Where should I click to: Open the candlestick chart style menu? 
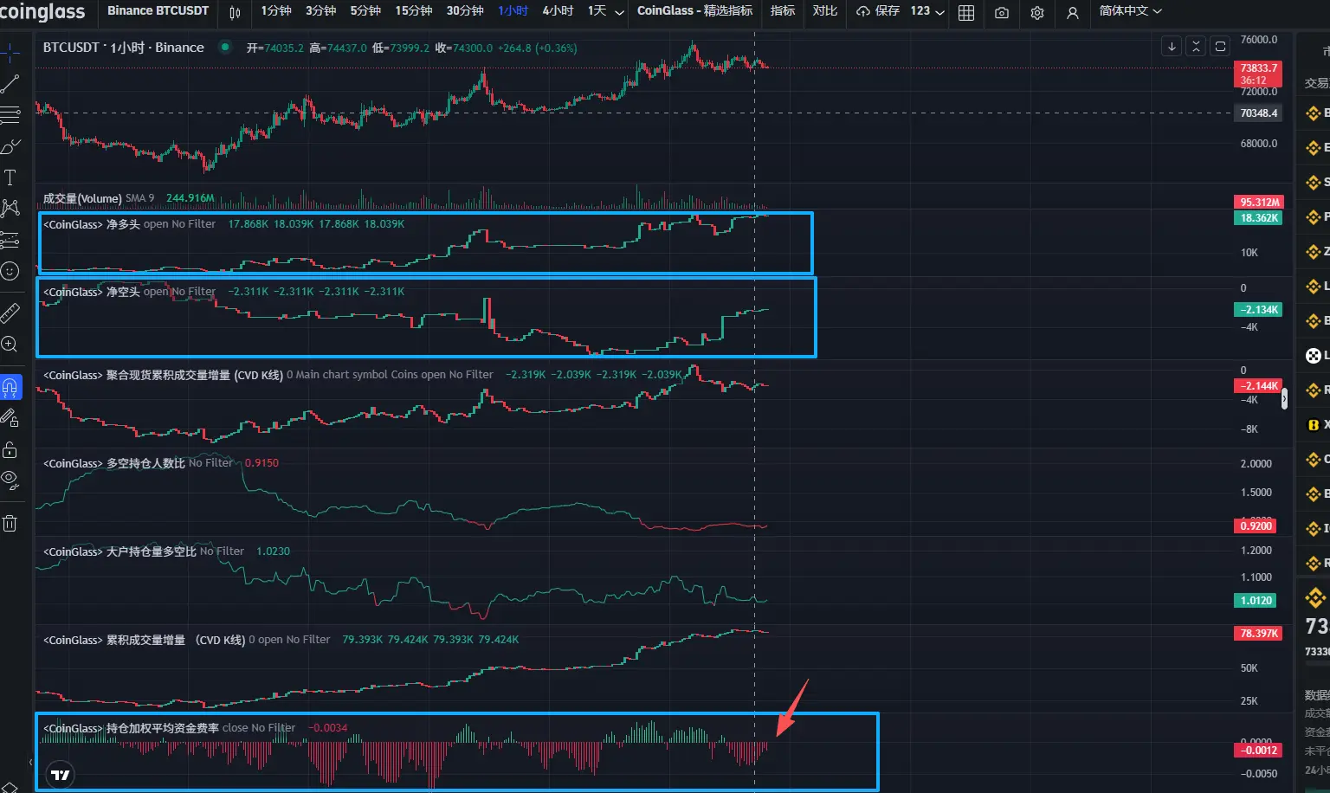click(235, 12)
